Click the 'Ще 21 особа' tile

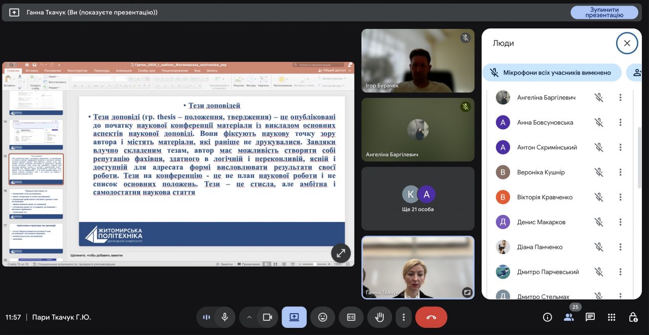coord(418,199)
